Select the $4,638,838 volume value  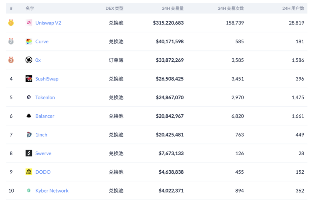[x=171, y=172]
